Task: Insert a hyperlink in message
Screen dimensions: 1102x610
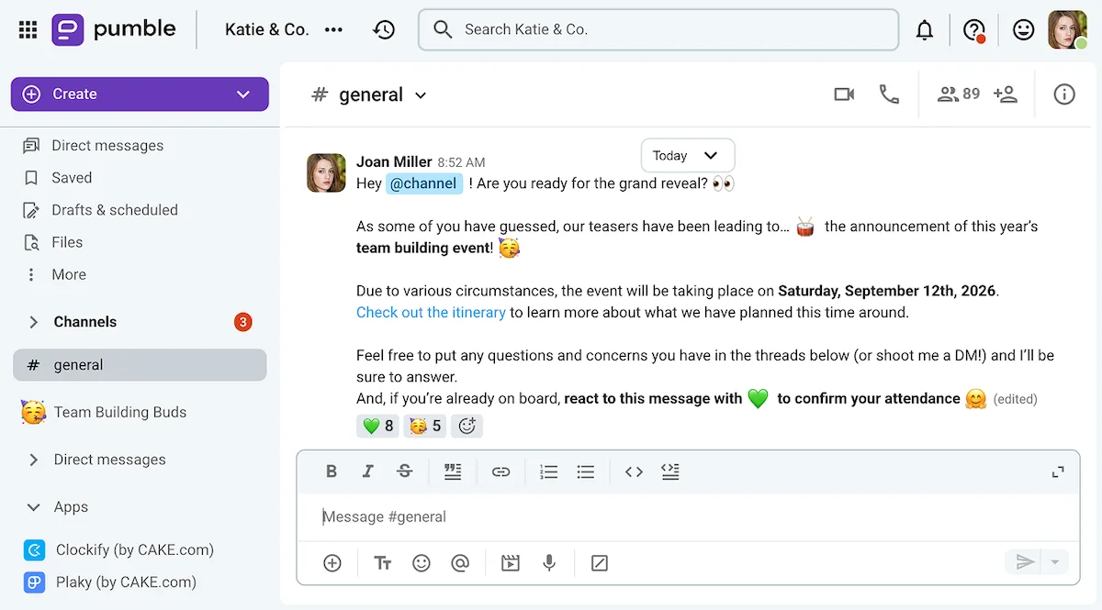Action: pos(500,471)
